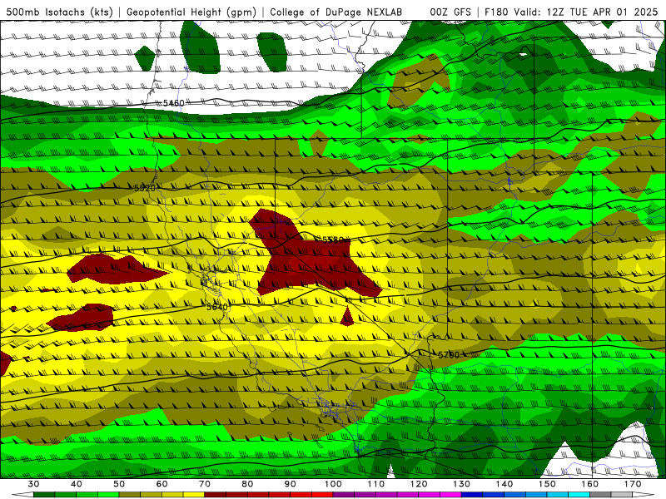Click the 5580 height contour label
This screenshot has height=499, width=666.
coord(333,240)
